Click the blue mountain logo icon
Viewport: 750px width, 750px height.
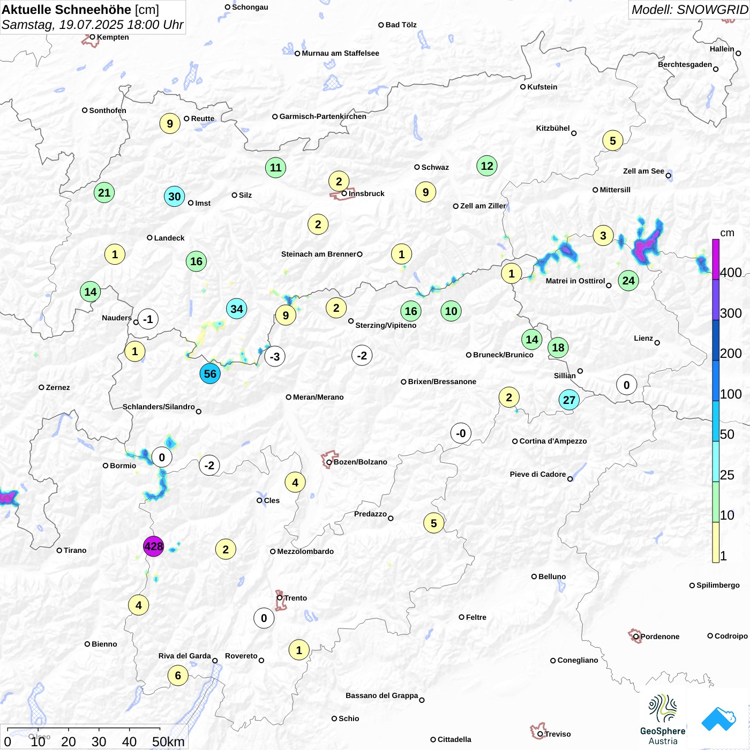(x=718, y=719)
